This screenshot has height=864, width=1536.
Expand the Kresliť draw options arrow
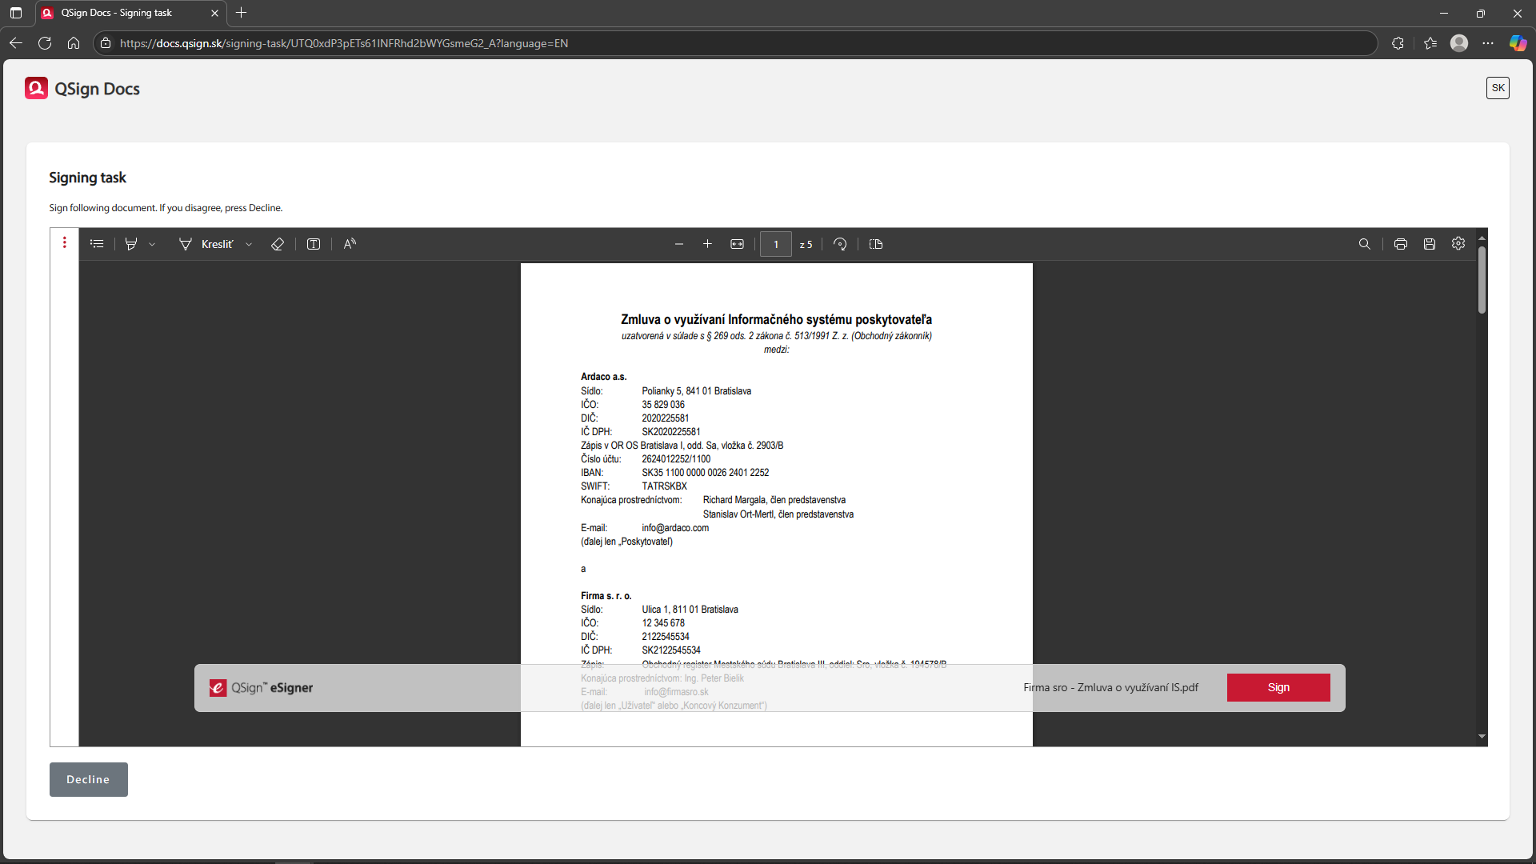click(249, 245)
